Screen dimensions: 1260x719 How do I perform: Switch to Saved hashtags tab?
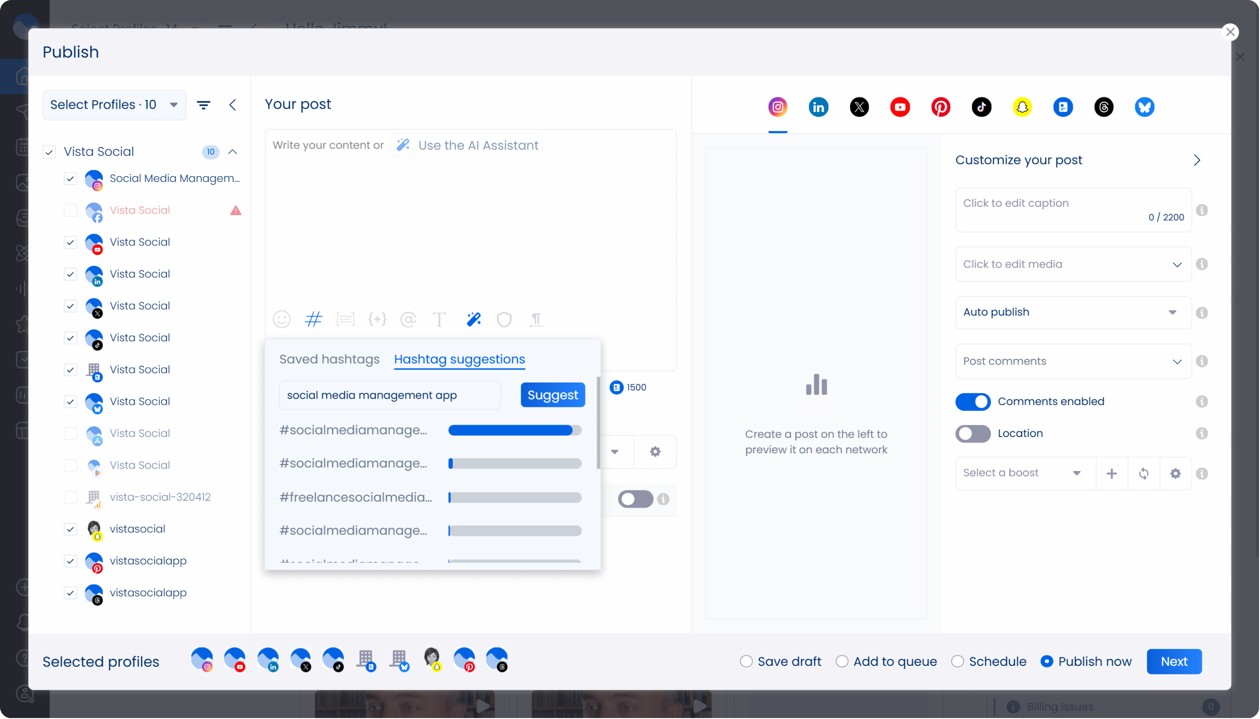tap(329, 359)
